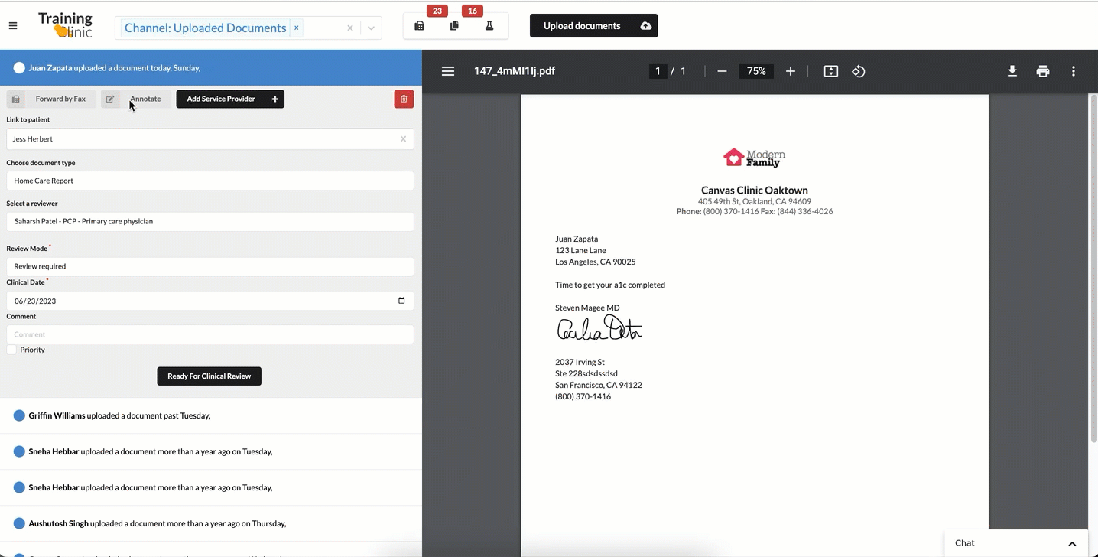Enable the Priority checkbox
This screenshot has height=557, width=1098.
(x=11, y=350)
